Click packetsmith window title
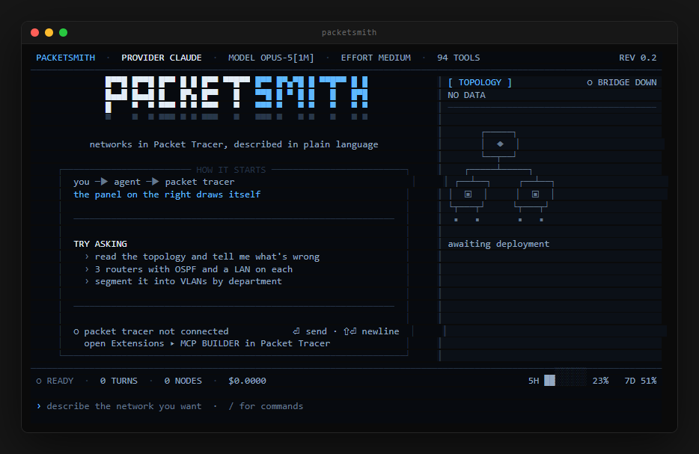This screenshot has width=699, height=454. [349, 32]
